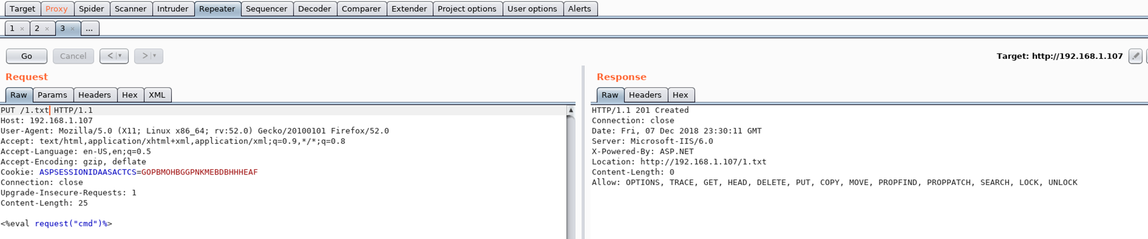Click the PUT /1.txt request line
The width and height of the screenshot is (1148, 239).
(x=46, y=110)
